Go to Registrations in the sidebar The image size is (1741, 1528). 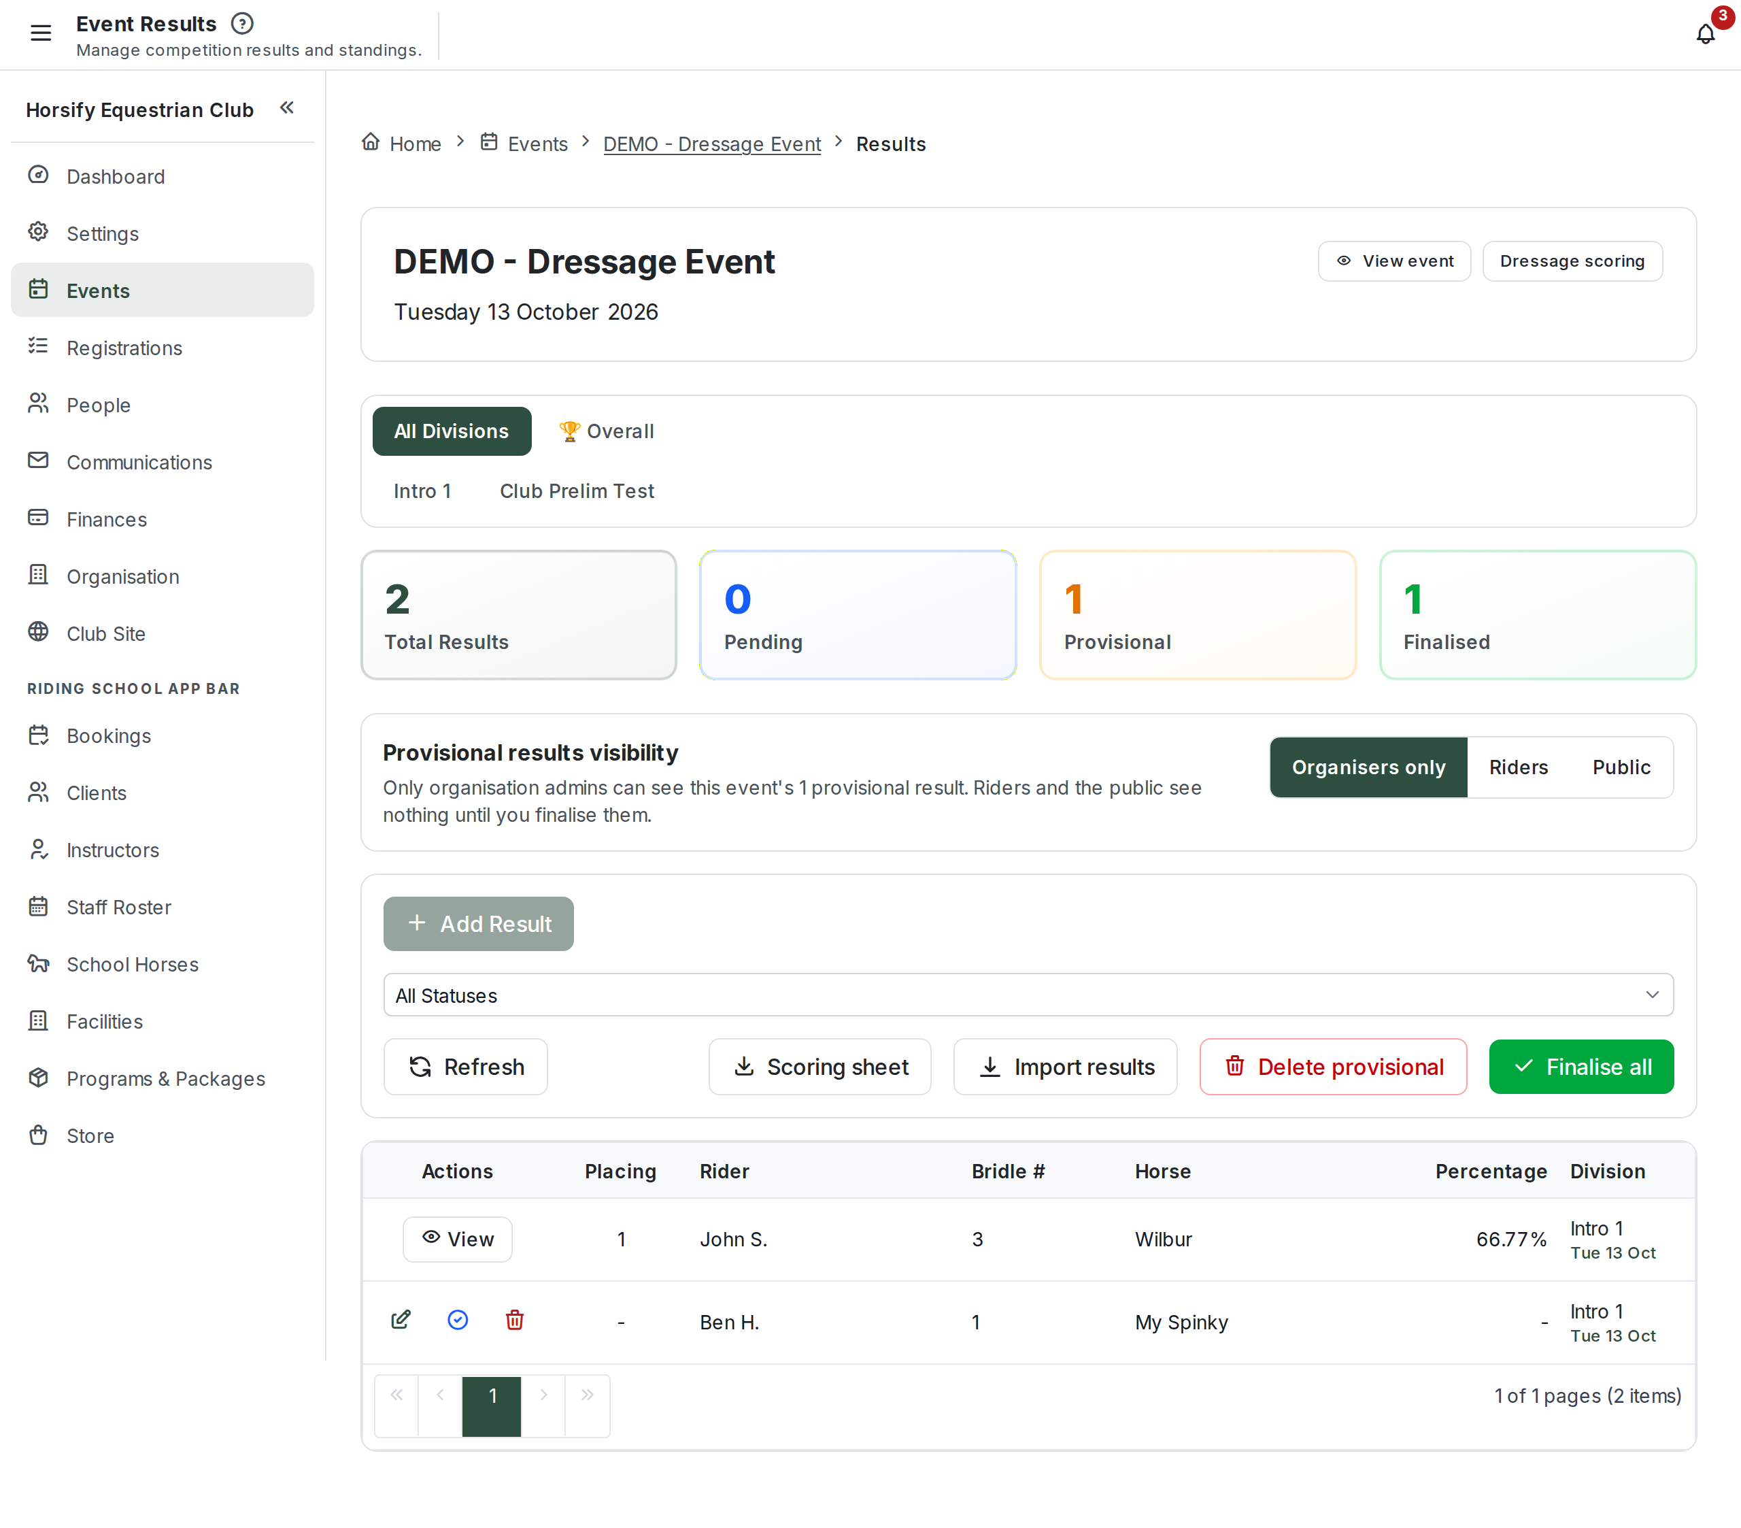162,348
